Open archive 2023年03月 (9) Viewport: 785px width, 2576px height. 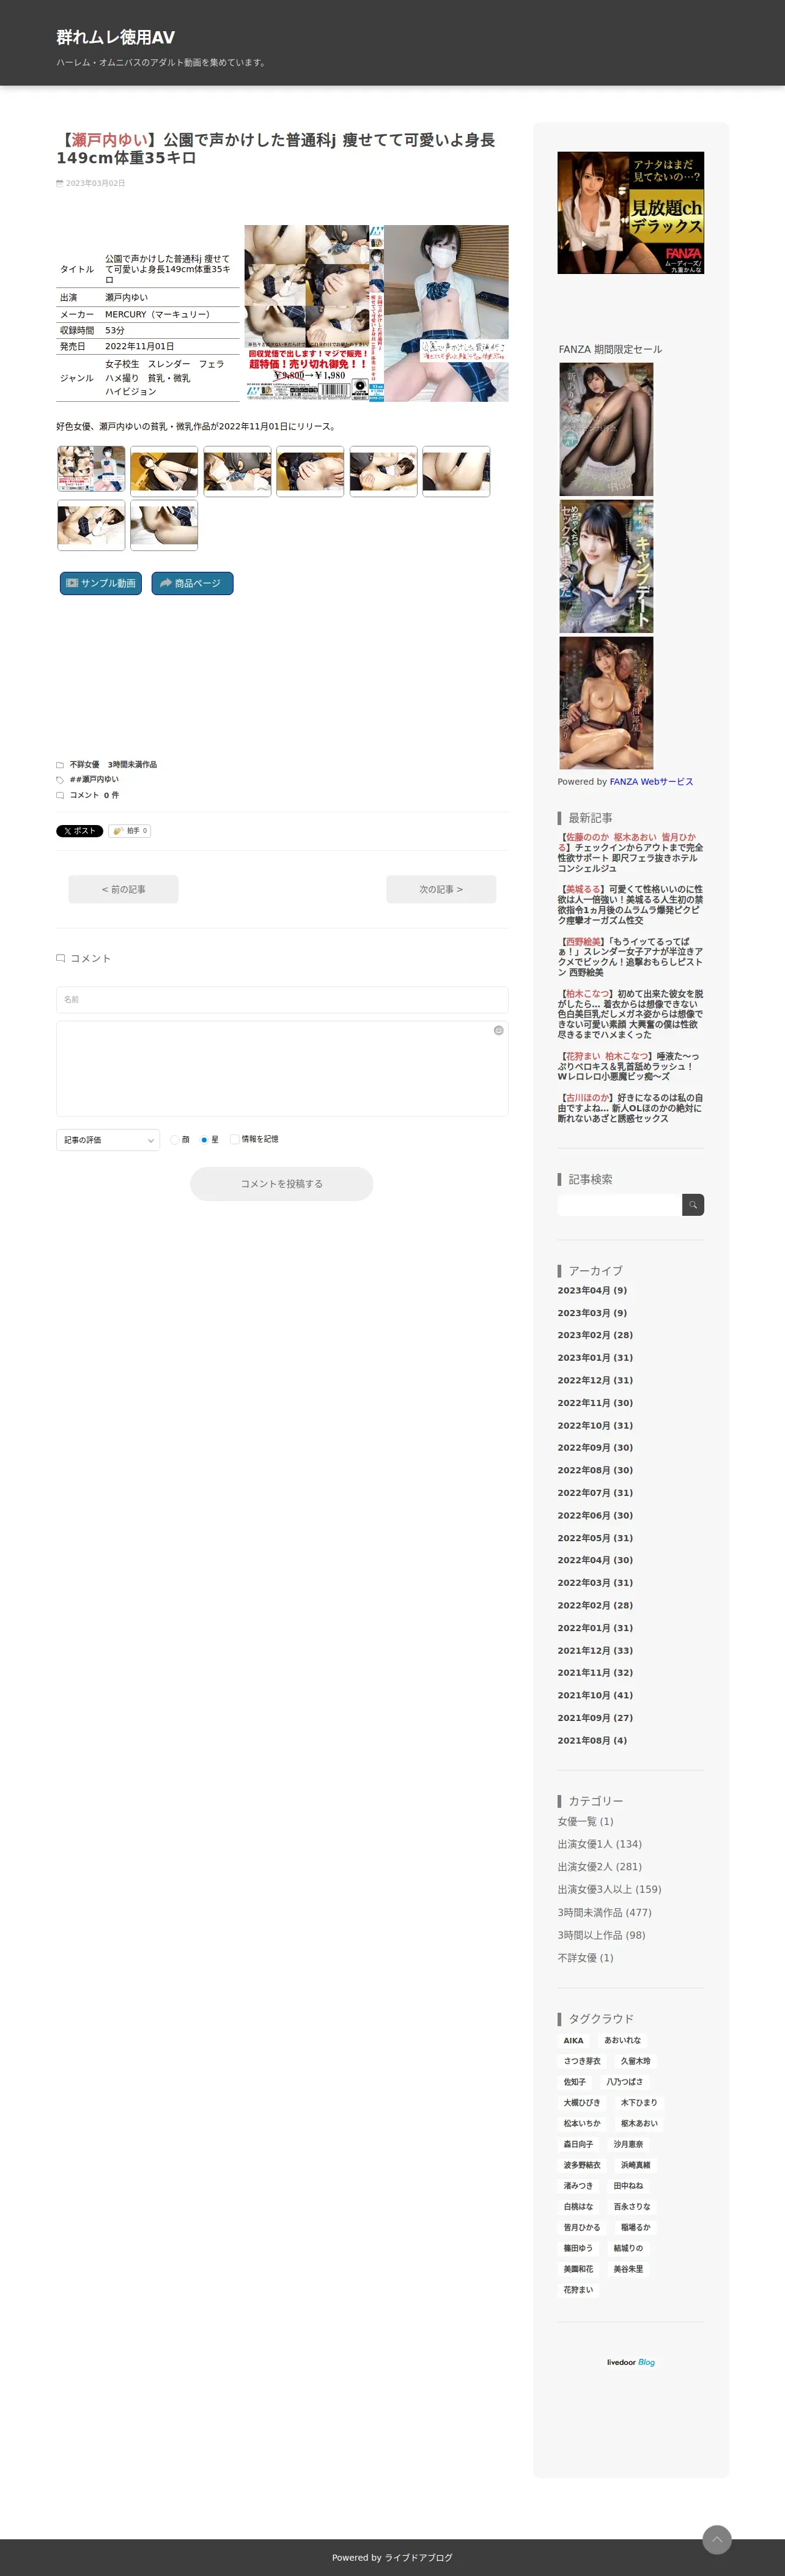click(x=592, y=1313)
